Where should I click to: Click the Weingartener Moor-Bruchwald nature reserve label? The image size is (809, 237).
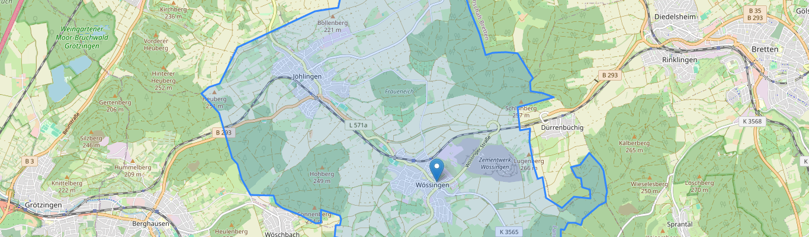tap(82, 36)
